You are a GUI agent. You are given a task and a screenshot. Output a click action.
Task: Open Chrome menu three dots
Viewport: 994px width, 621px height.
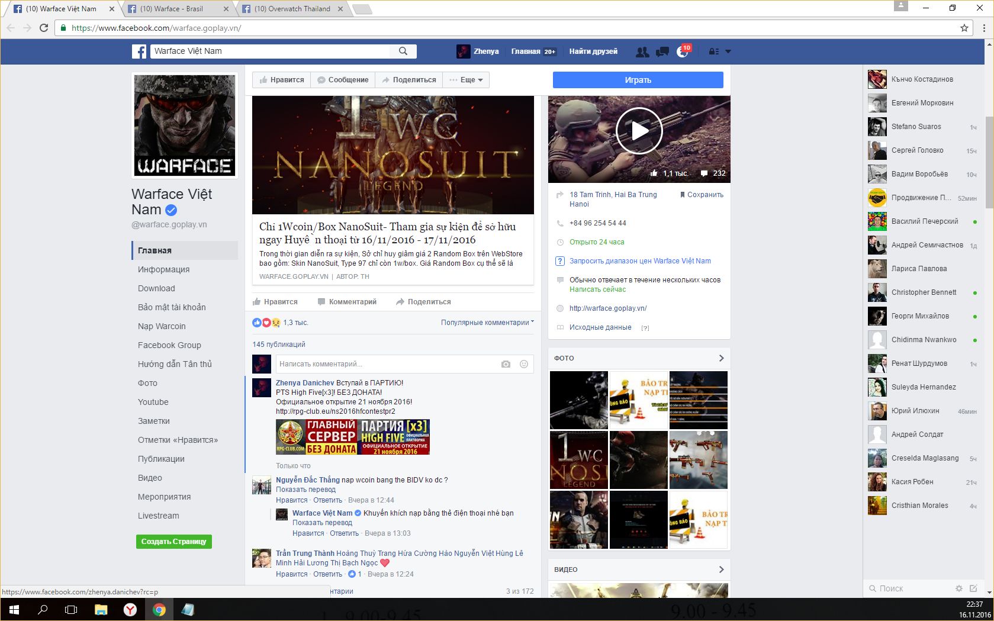pos(984,28)
